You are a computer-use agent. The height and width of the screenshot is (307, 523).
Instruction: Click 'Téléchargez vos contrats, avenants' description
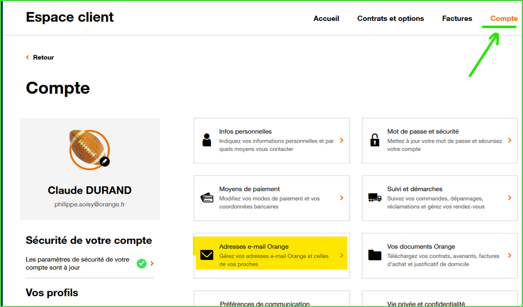(x=443, y=260)
